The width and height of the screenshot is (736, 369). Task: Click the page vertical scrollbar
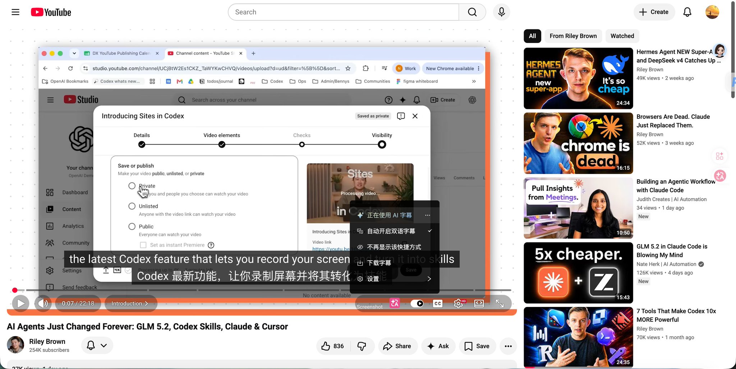[x=733, y=50]
